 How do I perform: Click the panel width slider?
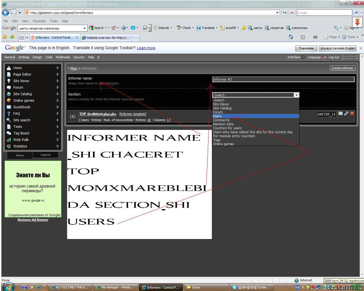tap(350, 57)
